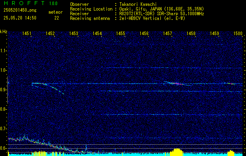Click the 1451 time axis marker
The image size is (246, 156).
[27, 33]
